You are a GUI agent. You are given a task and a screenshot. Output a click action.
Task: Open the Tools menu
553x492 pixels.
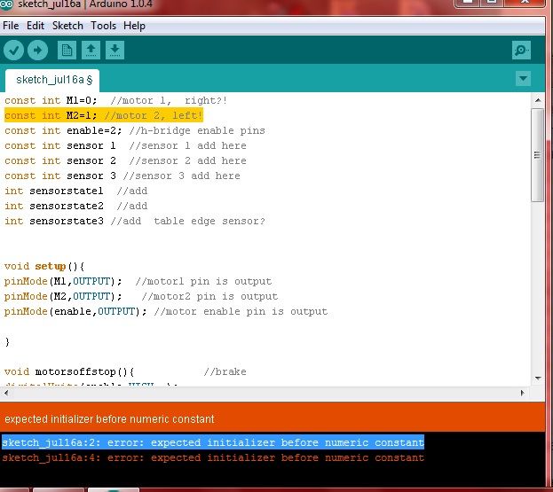point(103,26)
